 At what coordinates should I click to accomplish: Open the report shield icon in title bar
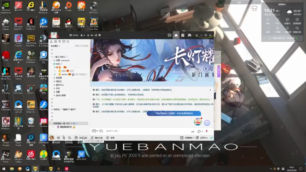pyautogui.click(x=99, y=35)
